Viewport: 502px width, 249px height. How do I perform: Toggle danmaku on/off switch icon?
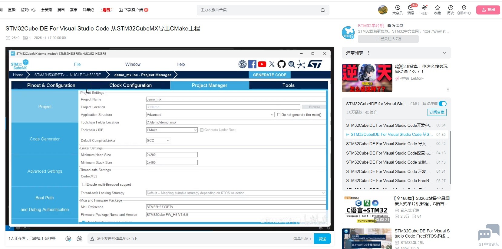(68, 238)
